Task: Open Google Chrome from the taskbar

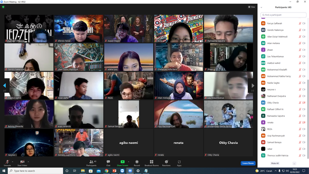Action: click(106, 171)
